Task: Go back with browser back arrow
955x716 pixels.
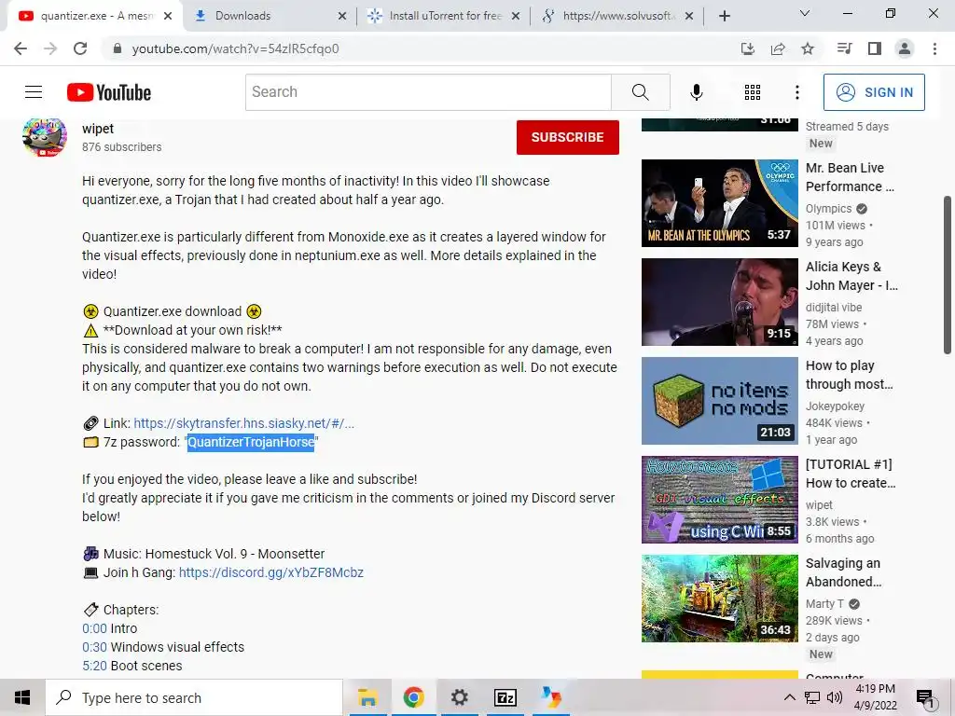Action: (x=21, y=48)
